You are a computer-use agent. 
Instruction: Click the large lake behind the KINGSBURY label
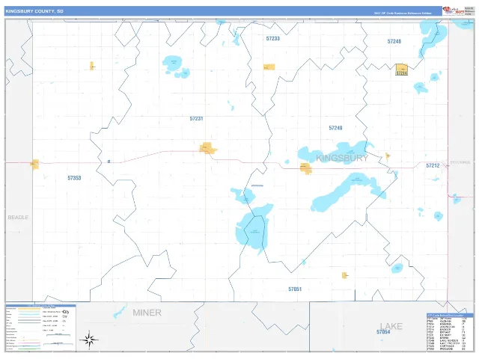336,153
